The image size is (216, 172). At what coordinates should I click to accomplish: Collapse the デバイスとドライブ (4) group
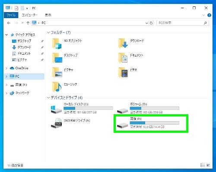48,98
